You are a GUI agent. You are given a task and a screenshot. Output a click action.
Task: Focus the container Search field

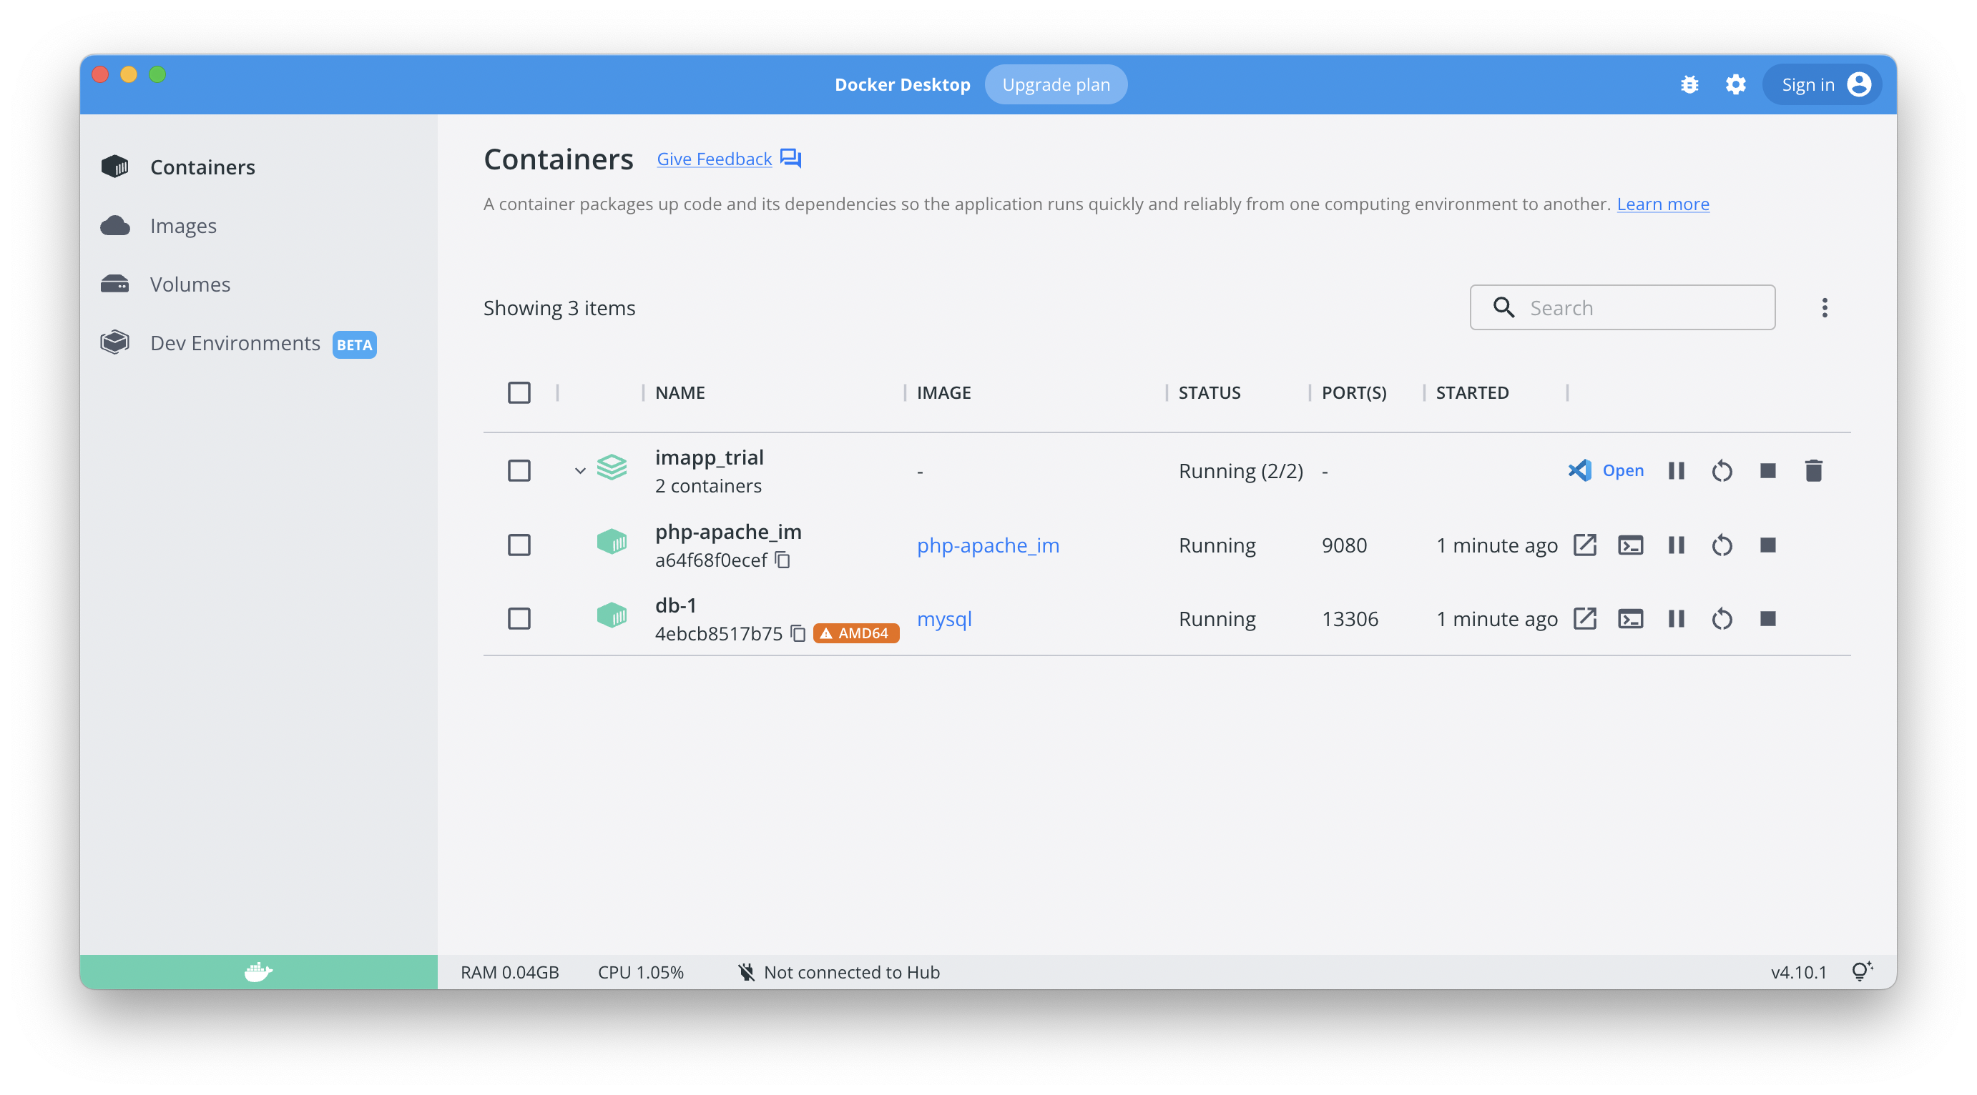[x=1622, y=307]
